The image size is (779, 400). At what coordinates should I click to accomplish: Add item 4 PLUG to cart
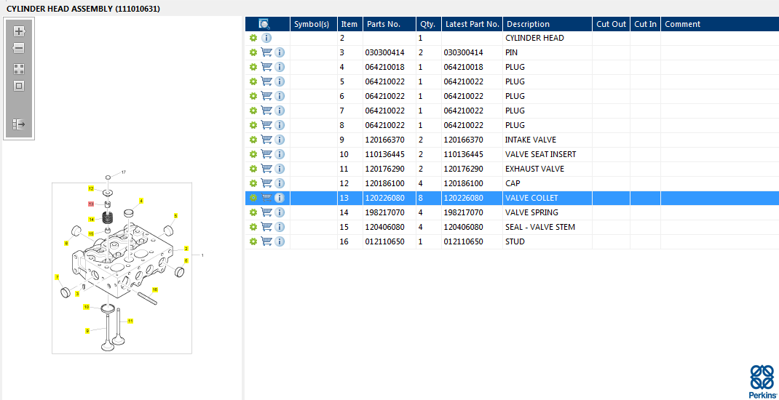point(266,67)
